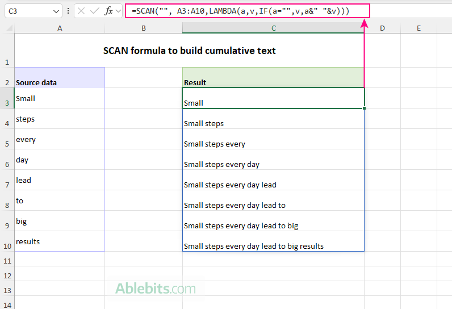Viewport: 452px width, 309px height.
Task: Select column C header
Action: coord(273,28)
